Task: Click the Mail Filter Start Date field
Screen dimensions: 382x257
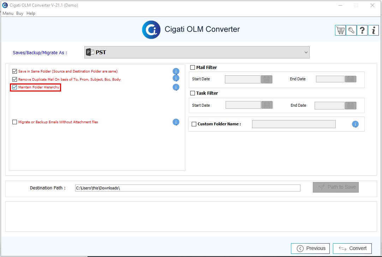Action: point(243,79)
